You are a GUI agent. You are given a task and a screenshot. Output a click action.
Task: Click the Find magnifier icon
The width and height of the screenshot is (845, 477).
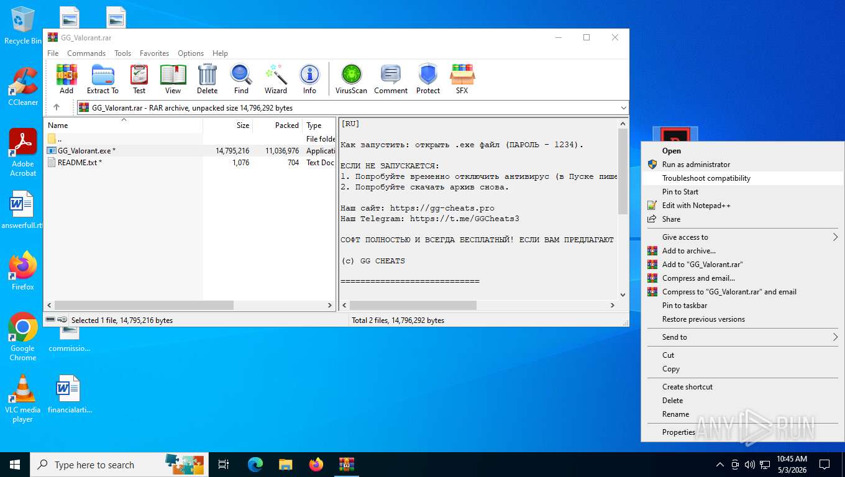(241, 79)
